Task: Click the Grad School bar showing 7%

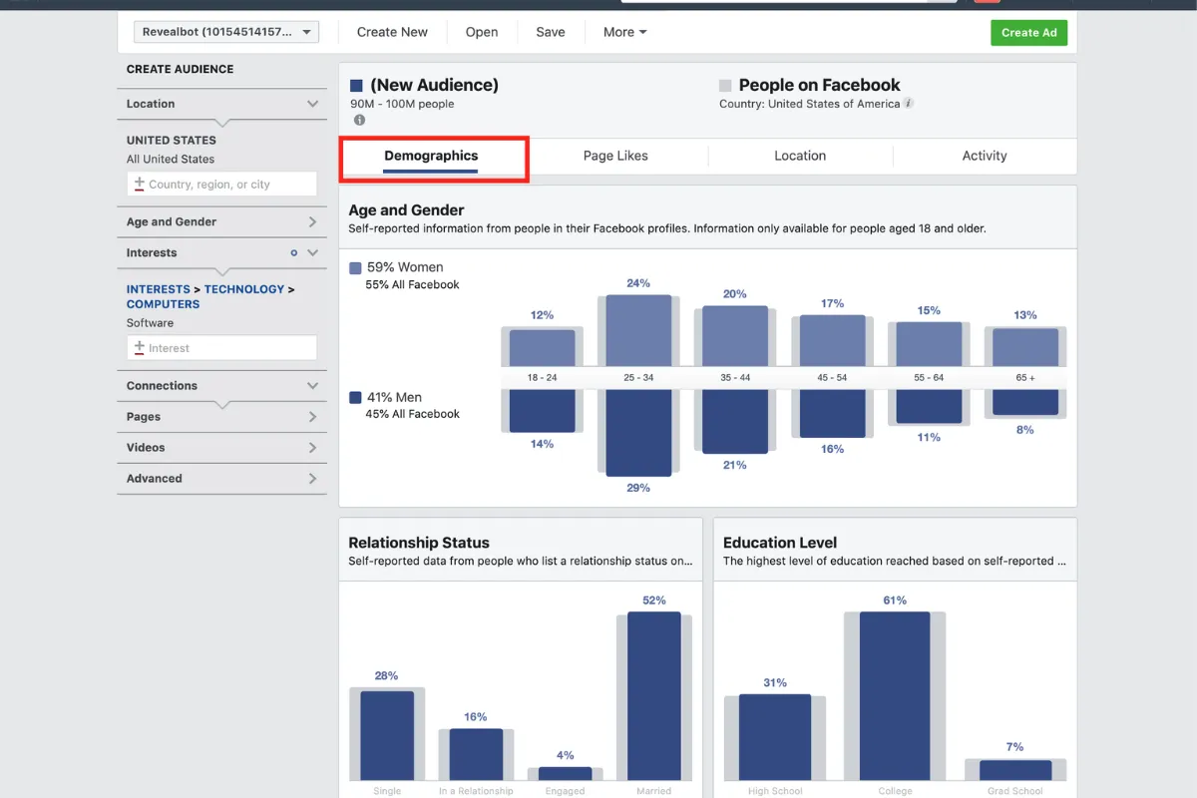Action: pyautogui.click(x=1015, y=771)
